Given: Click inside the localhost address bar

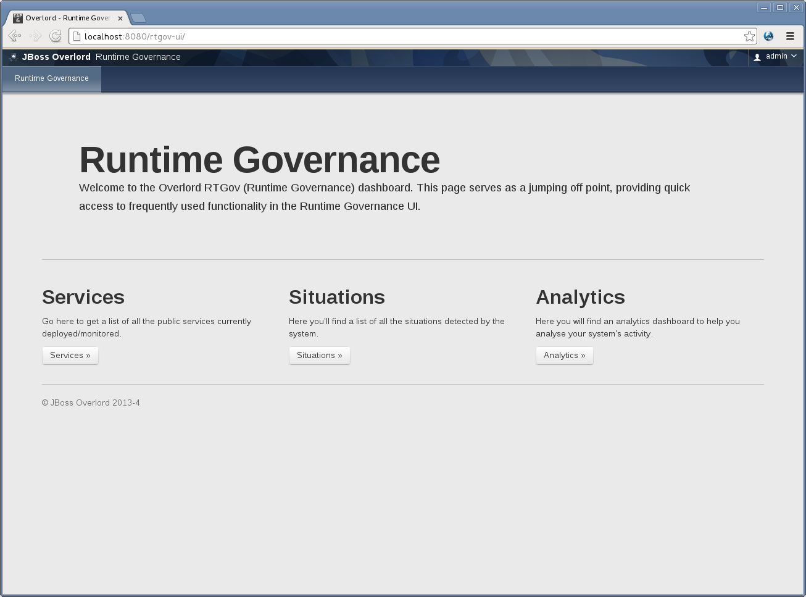Looking at the screenshot, I should click(x=247, y=36).
